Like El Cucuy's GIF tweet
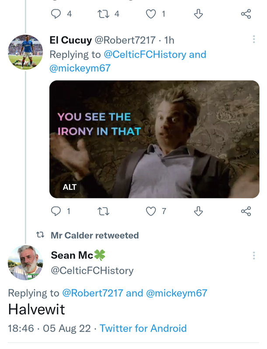Screen dimensions: 267x349 point(151,211)
